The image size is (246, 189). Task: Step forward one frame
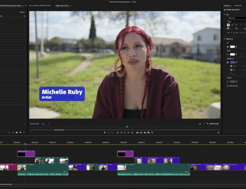click(x=128, y=133)
